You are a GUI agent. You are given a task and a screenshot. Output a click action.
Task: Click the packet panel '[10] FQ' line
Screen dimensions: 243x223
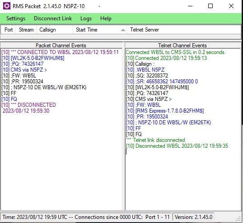[x=9, y=99]
